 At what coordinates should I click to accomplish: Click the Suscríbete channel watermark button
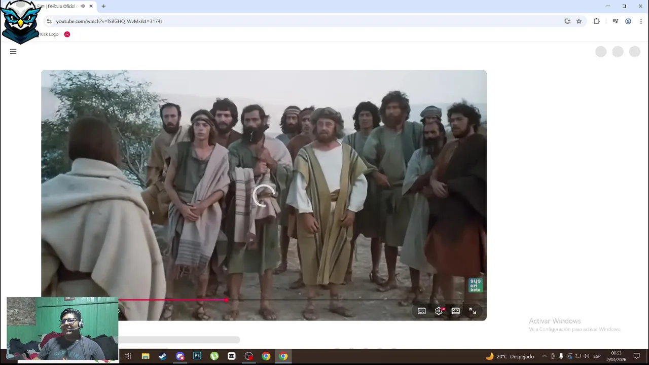(475, 285)
